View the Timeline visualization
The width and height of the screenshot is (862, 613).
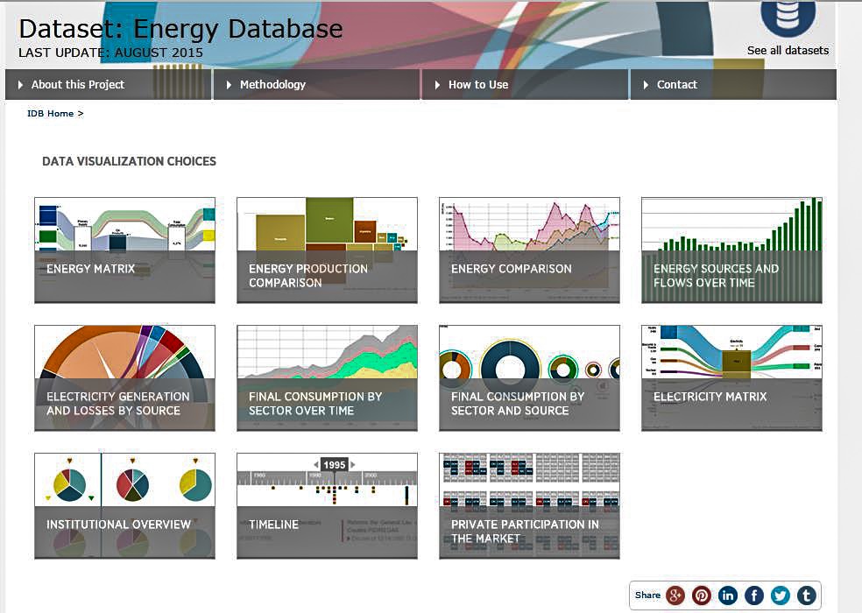[327, 504]
